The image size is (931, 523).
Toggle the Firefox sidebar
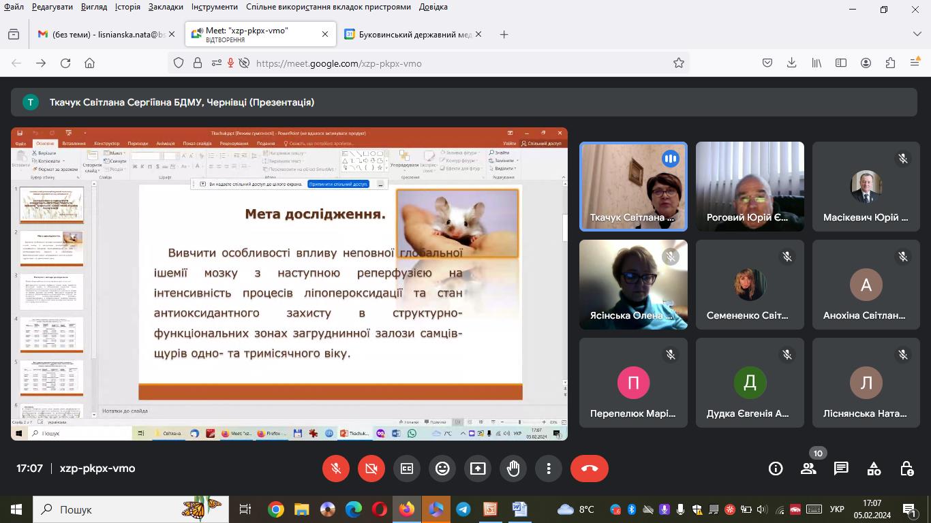(x=841, y=63)
